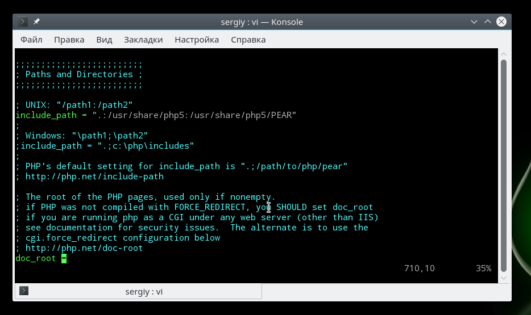Open the Файл menu
Screen dimensions: 531x315
[31, 40]
